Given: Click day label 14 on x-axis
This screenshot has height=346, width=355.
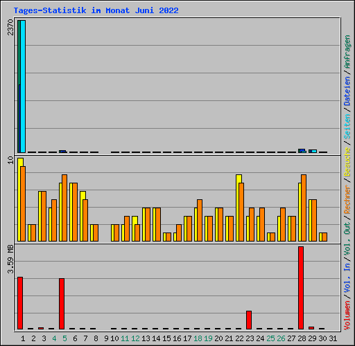Looking at the screenshot, I should click(156, 338).
